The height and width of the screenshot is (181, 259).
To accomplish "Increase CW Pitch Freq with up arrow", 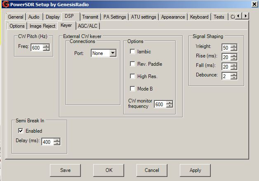I will (x=46, y=46).
